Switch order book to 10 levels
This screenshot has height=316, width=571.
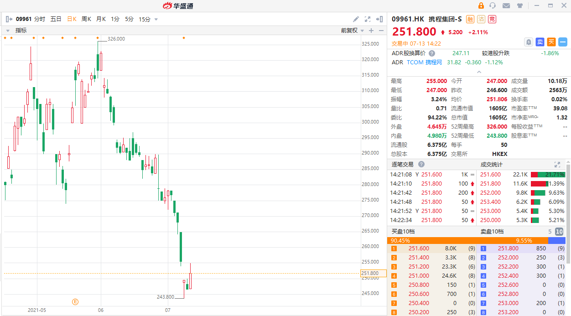tap(559, 232)
